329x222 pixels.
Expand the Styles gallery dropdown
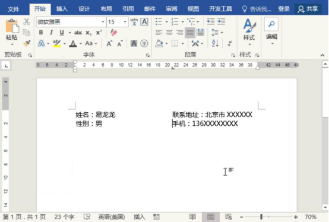(x=249, y=45)
